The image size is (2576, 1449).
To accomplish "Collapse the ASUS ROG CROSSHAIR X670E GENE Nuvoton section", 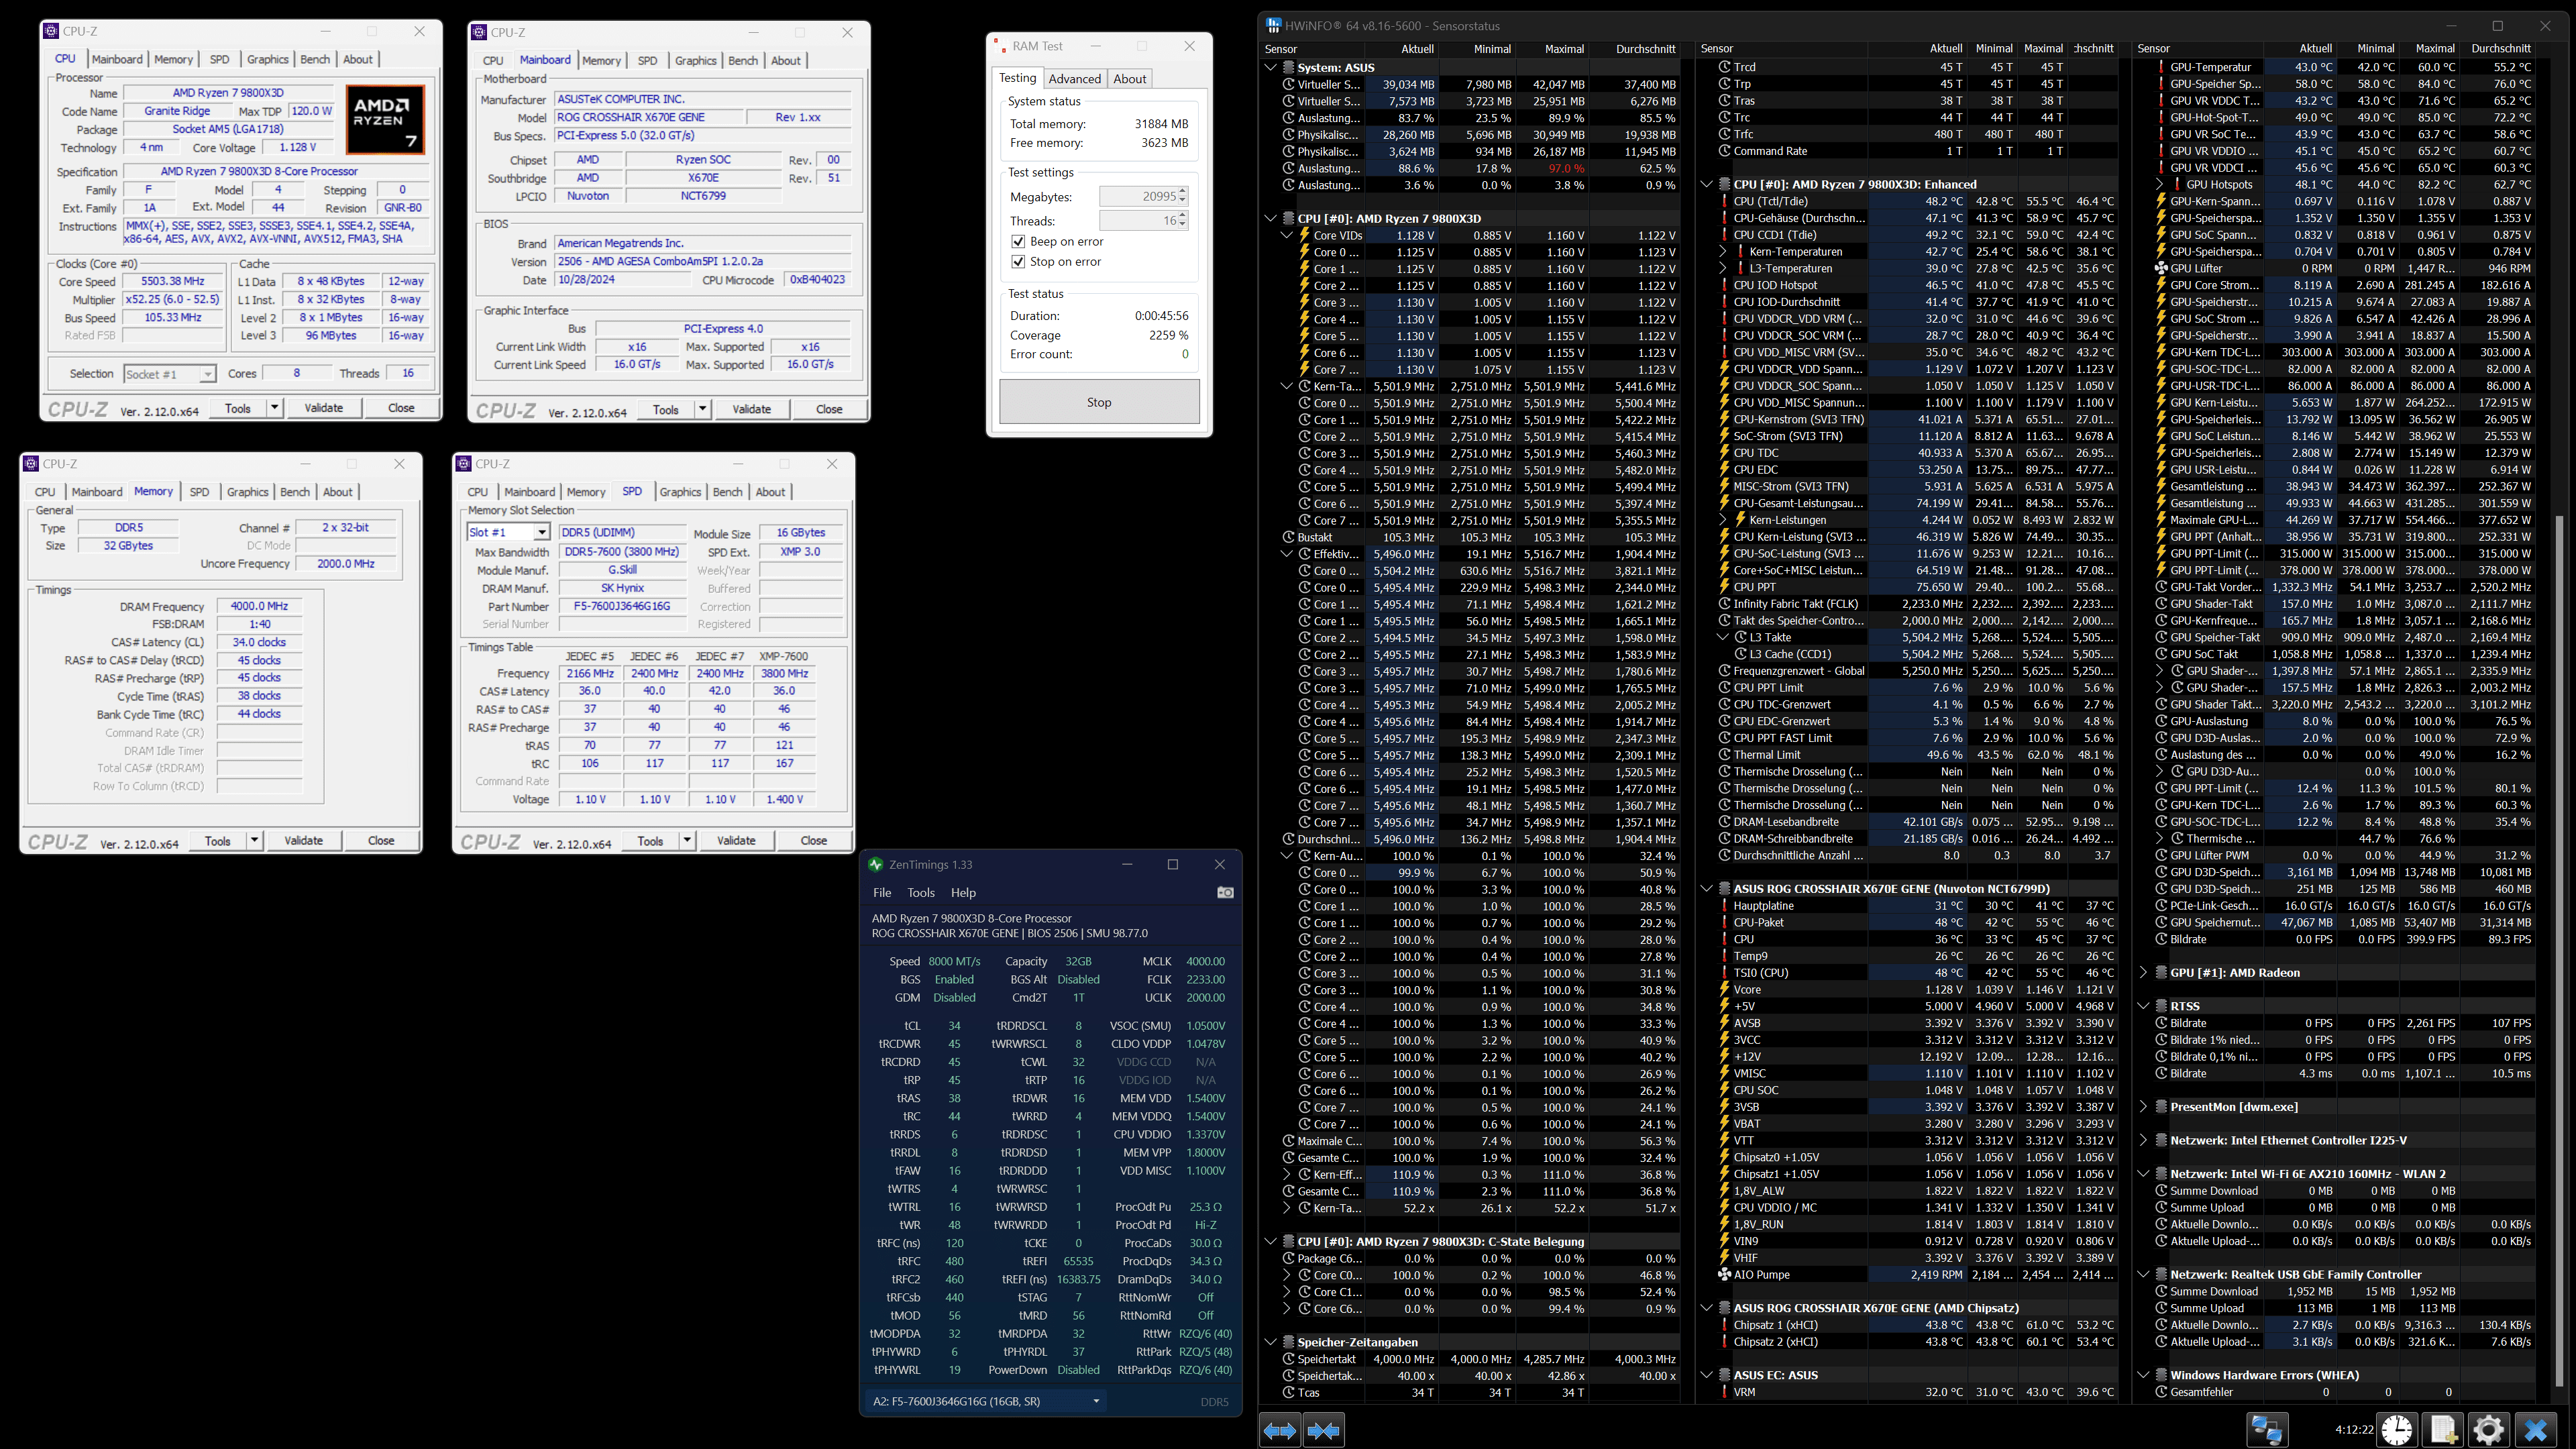I will tap(1708, 888).
